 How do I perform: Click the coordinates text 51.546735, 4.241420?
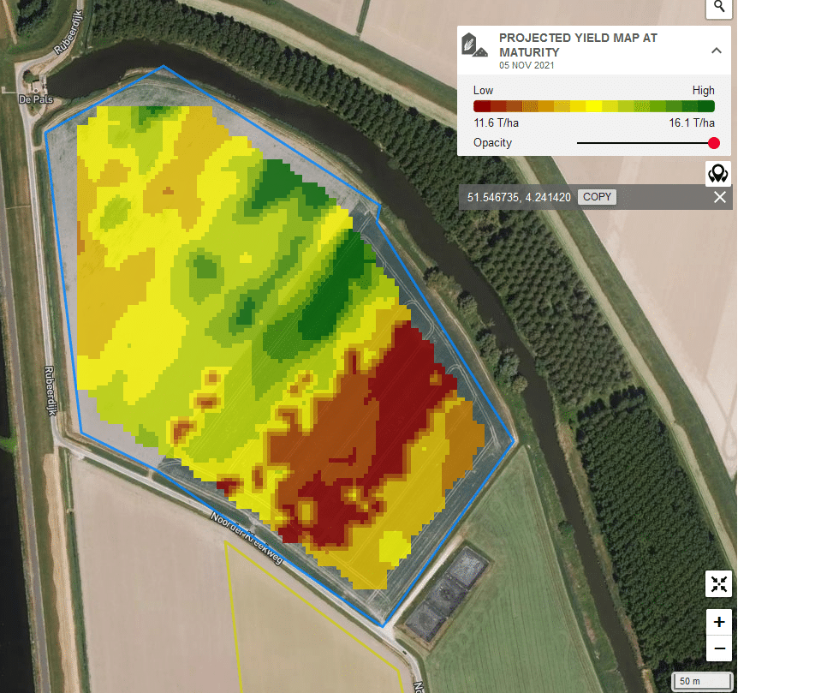coord(519,197)
